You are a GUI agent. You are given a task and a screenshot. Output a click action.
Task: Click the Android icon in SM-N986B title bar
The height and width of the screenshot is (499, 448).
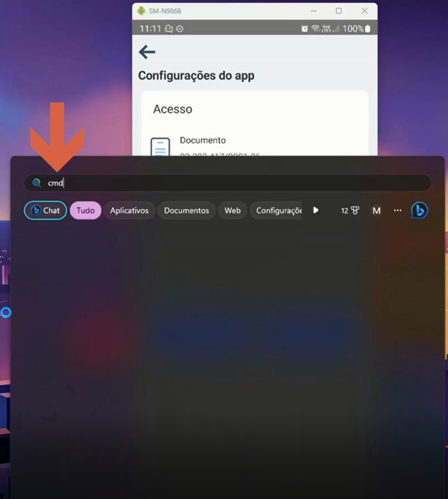(141, 11)
